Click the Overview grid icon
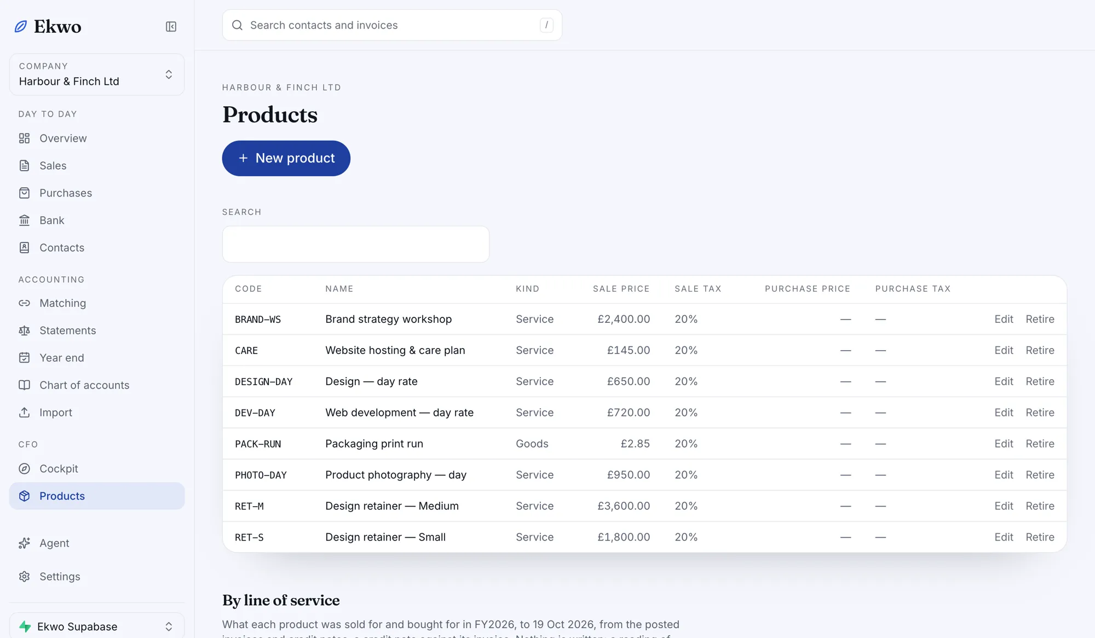The image size is (1095, 638). click(24, 138)
